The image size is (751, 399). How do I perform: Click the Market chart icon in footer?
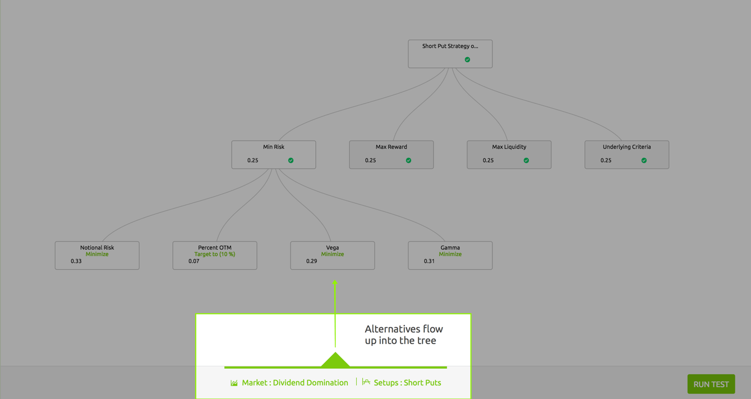[x=233, y=382]
